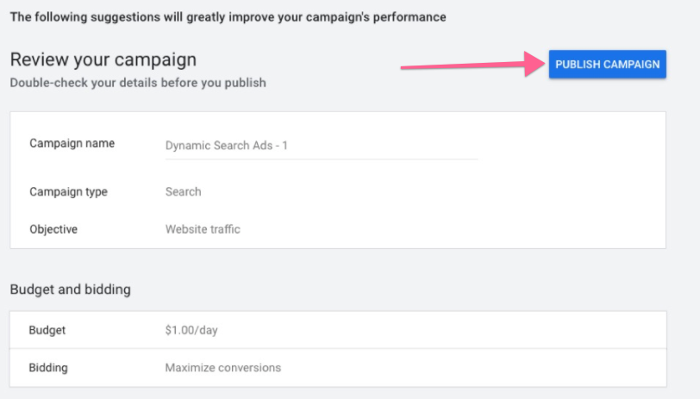Click the Bidding label text
Viewport: 700px width, 399px height.
pyautogui.click(x=48, y=367)
